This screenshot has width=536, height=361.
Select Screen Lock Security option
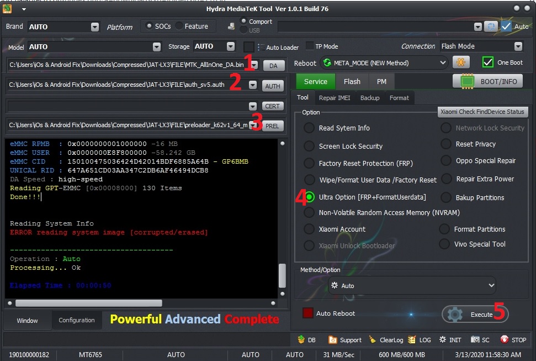(309, 147)
